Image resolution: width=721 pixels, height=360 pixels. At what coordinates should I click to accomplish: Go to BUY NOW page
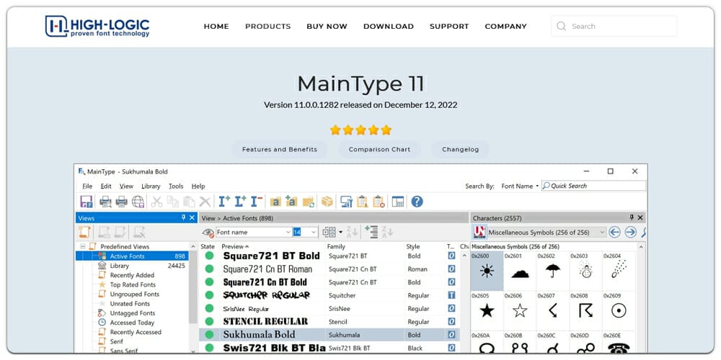[x=327, y=27]
